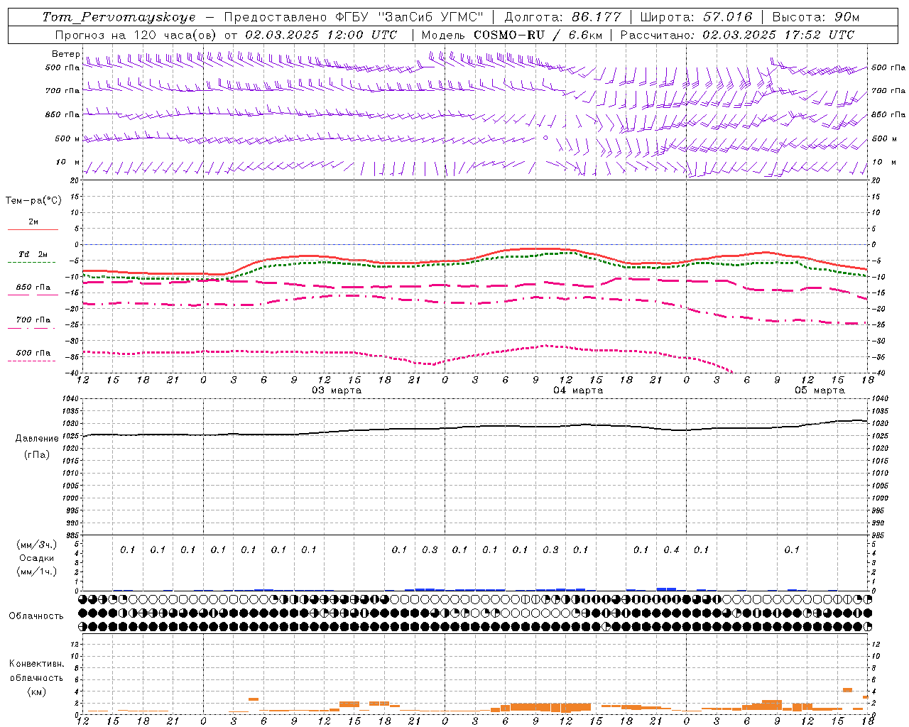Click the dashed sample under temperature-legend '850 гПа'
The width and height of the screenshot is (909, 727).
33,295
